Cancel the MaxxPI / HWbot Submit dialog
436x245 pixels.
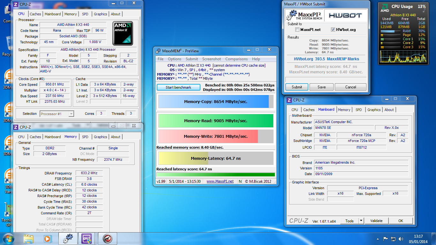tap(350, 87)
